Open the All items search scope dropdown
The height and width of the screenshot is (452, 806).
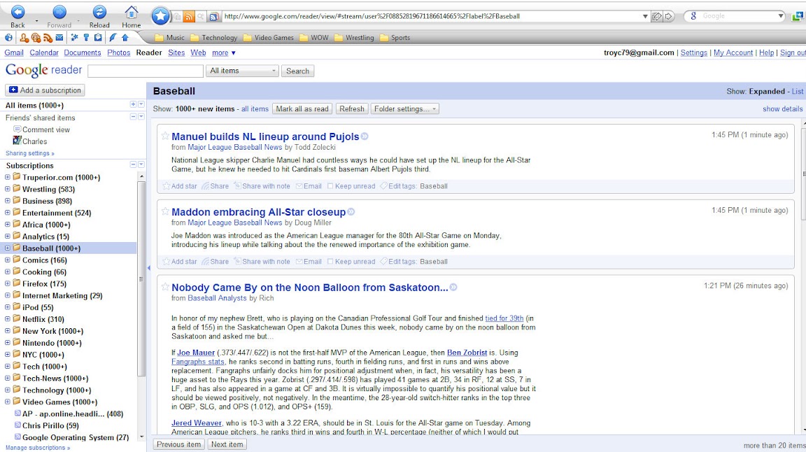pos(242,71)
